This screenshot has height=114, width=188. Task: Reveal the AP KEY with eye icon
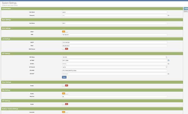coord(168,64)
